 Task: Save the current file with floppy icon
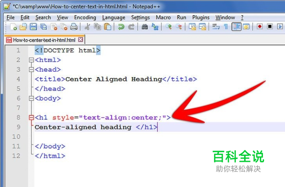pos(33,27)
